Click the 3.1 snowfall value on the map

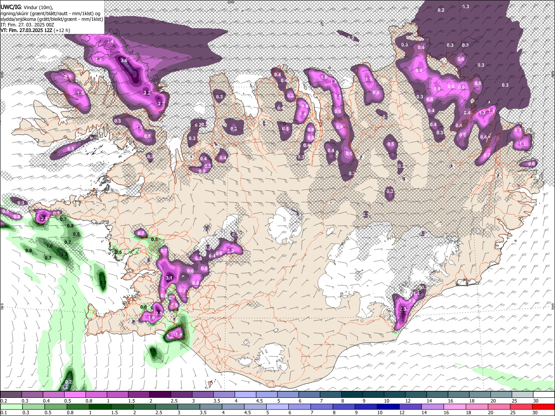click(169, 278)
